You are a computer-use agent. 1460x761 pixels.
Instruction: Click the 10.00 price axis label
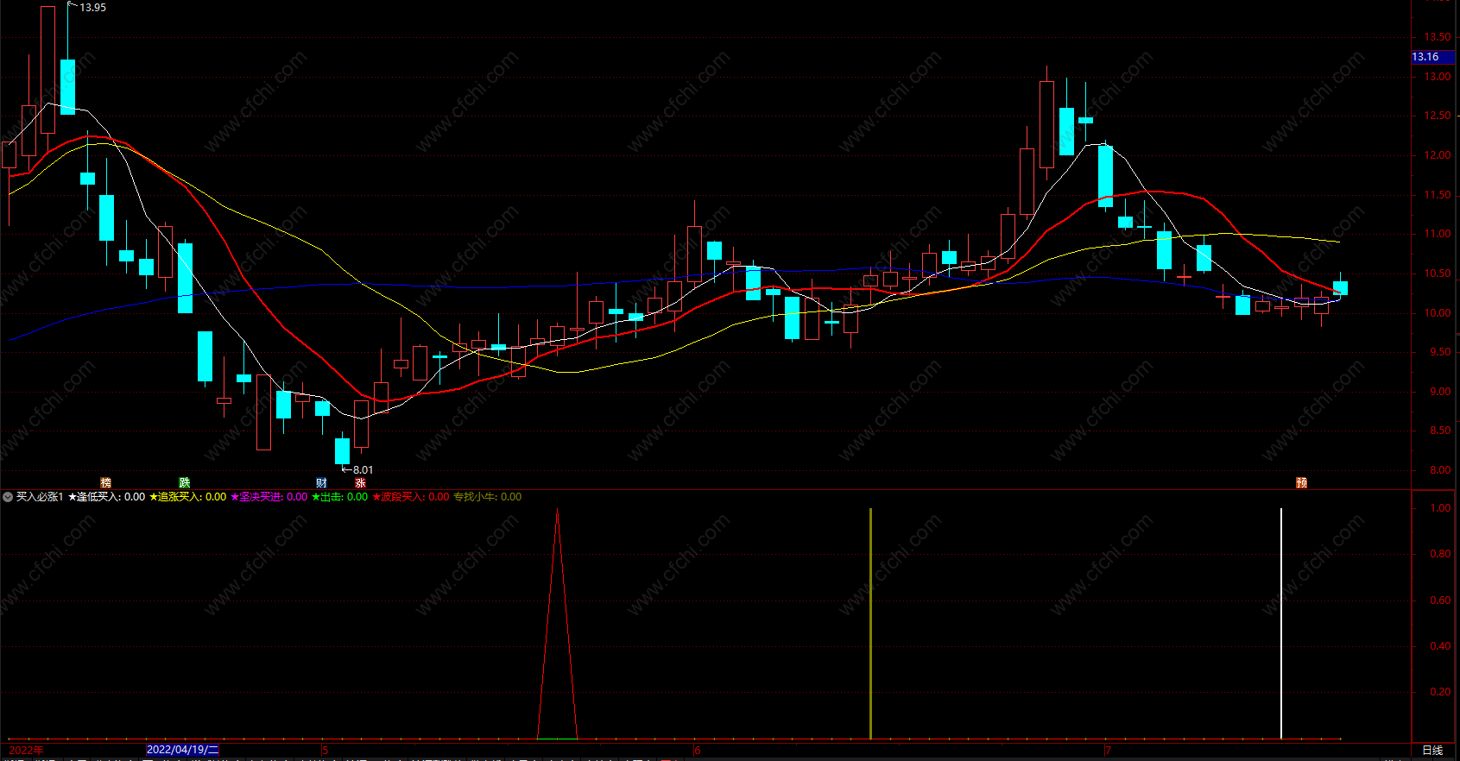click(1438, 313)
